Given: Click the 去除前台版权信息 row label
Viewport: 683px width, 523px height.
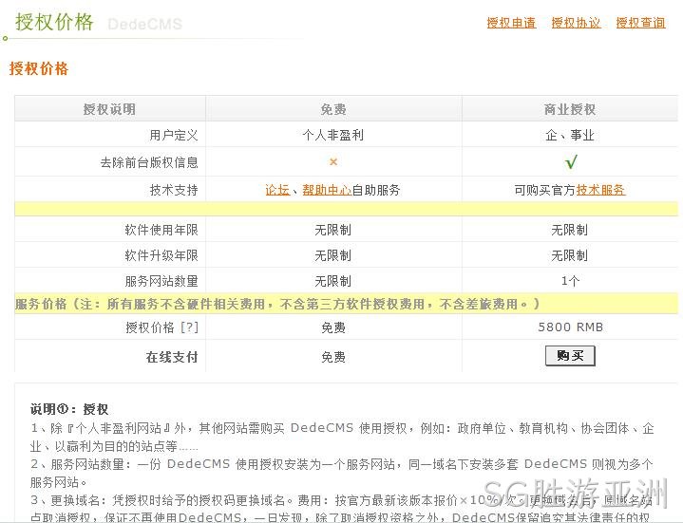Looking at the screenshot, I should click(149, 162).
